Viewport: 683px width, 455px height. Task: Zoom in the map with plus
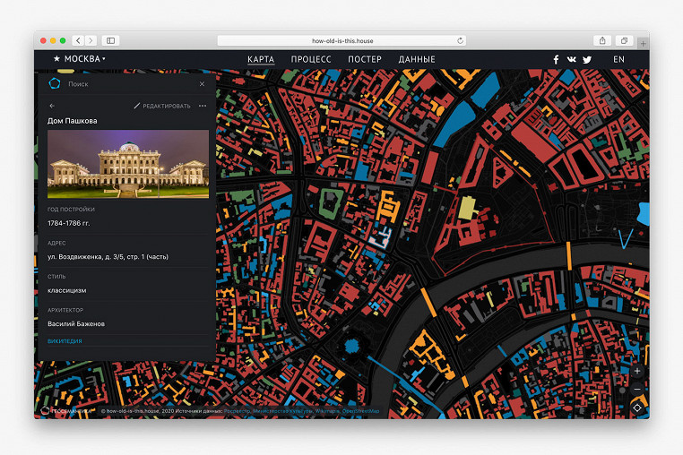click(637, 370)
